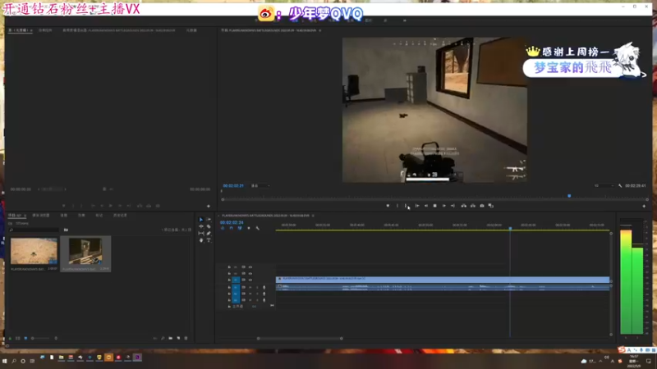Switch the Project panel to list view
657x369 pixels.
tap(17, 338)
